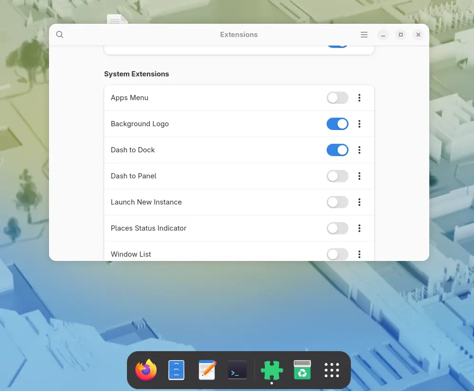Show Places Status Indicator more options

click(359, 228)
